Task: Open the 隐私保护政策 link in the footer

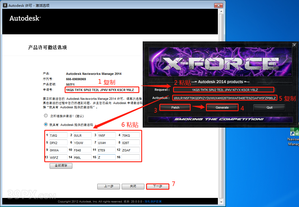Action: [x=153, y=202]
